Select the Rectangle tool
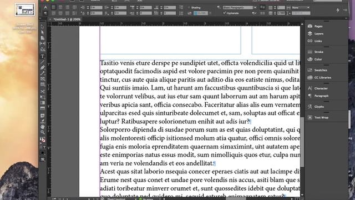This screenshot has height=200, width=355. pyautogui.click(x=42, y=84)
